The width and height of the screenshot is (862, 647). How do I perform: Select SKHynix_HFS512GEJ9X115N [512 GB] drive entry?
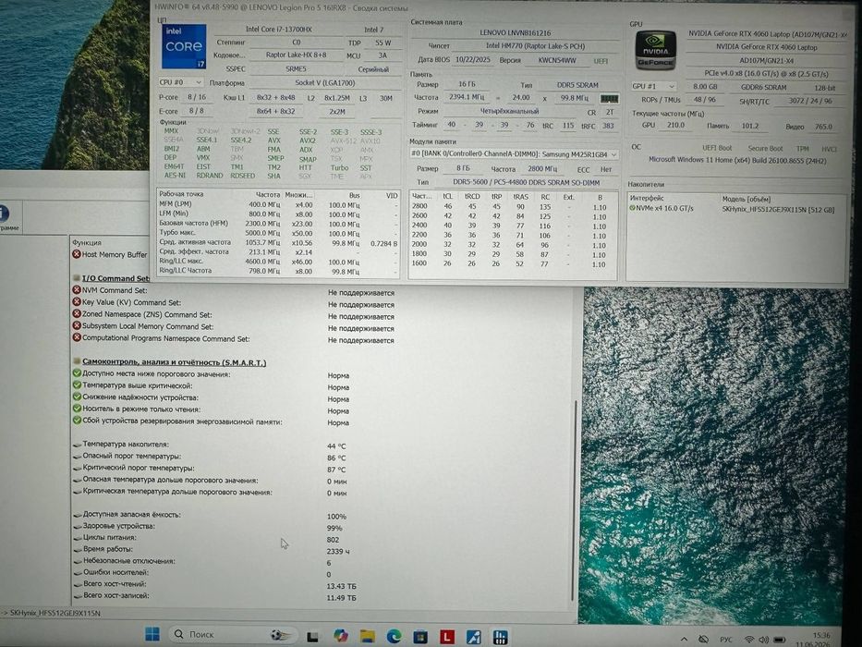pyautogui.click(x=778, y=210)
